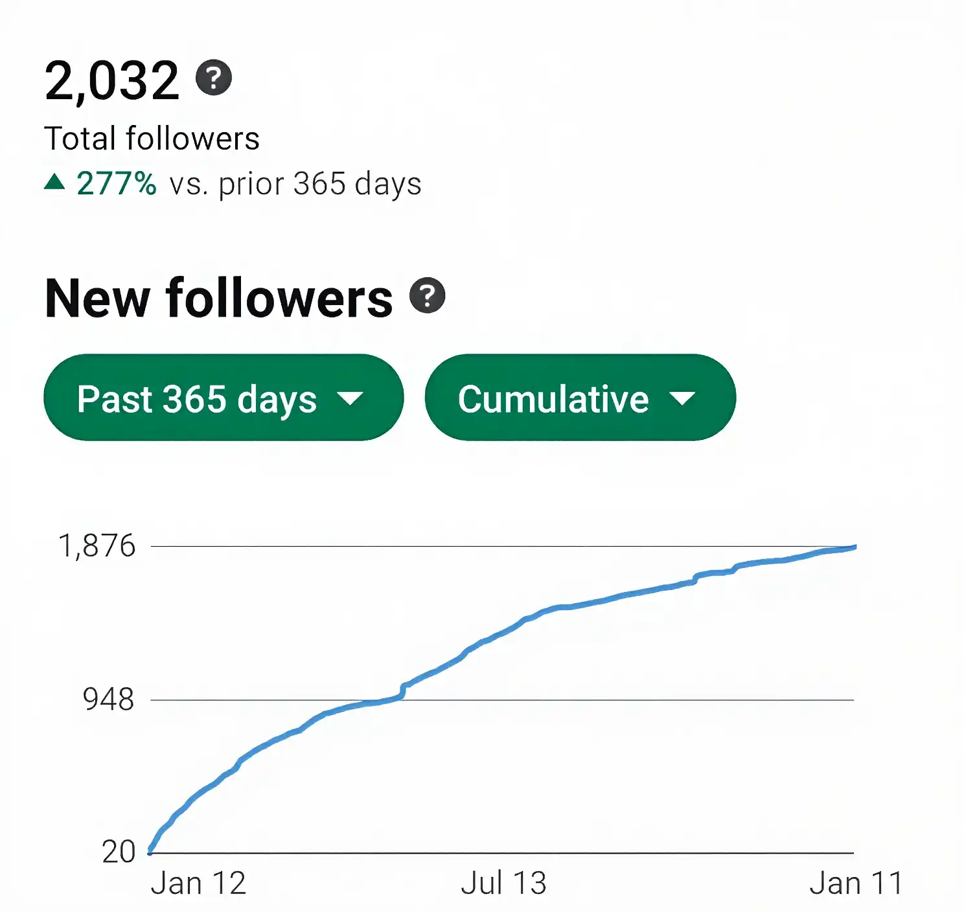Click the Jul 13 date marker
The height and width of the screenshot is (912, 964).
504,881
